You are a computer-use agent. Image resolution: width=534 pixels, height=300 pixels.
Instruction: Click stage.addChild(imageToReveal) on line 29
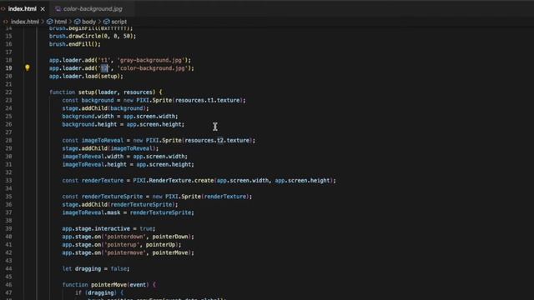tap(110, 148)
